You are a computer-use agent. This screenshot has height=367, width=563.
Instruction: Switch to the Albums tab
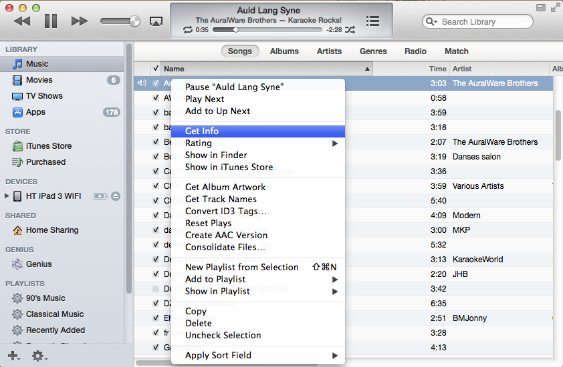pos(284,51)
